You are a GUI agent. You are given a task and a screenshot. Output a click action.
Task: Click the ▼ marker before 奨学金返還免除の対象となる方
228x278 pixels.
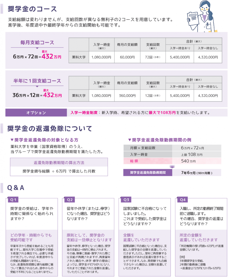point(12,140)
